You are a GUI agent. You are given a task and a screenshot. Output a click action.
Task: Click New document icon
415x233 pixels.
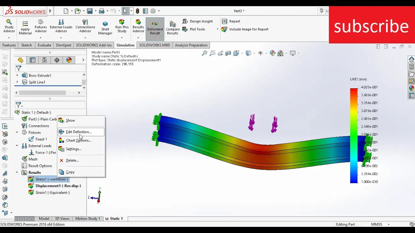click(x=66, y=11)
